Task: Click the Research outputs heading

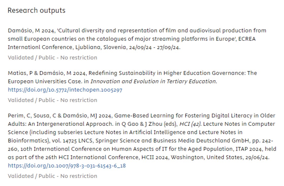Action: tap(37, 10)
